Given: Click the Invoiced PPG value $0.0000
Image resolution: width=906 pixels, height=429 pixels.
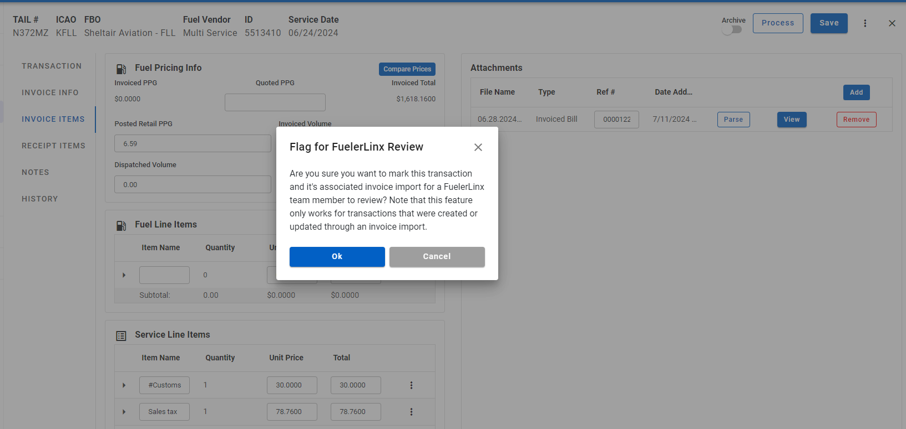Looking at the screenshot, I should point(128,99).
